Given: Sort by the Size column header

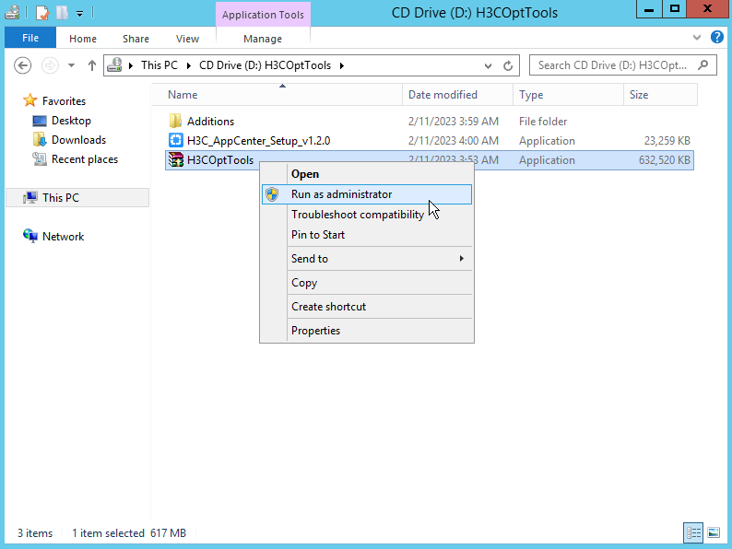Looking at the screenshot, I should pos(661,95).
